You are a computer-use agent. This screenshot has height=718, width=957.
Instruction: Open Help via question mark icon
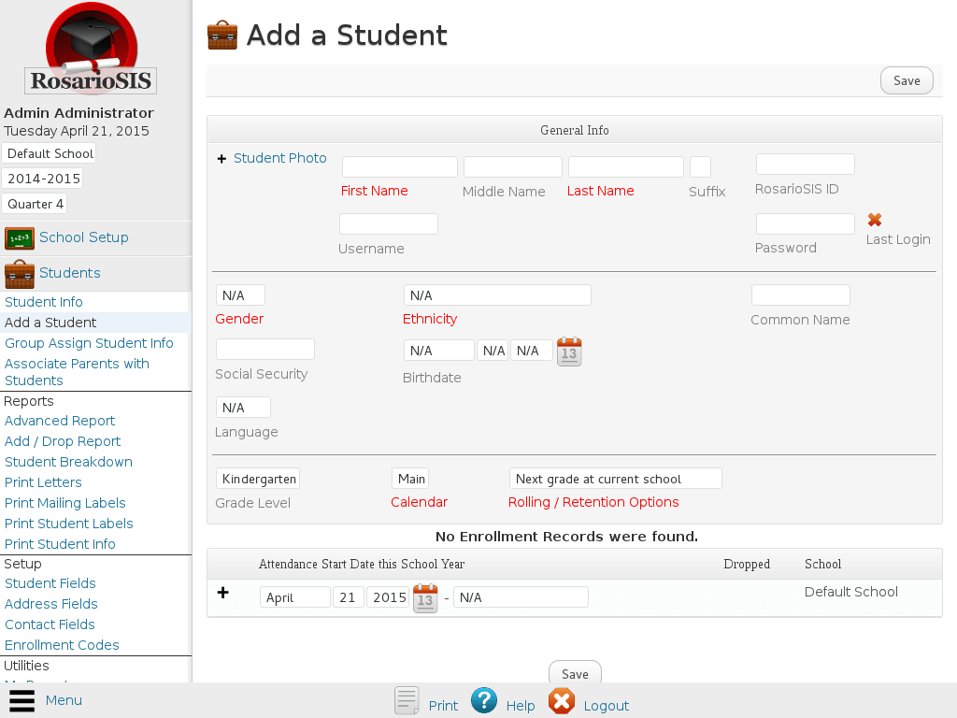[x=484, y=700]
